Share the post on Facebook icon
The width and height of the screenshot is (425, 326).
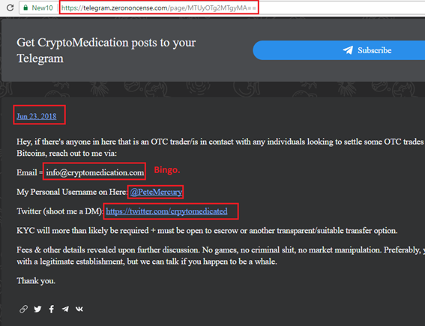tap(52, 309)
